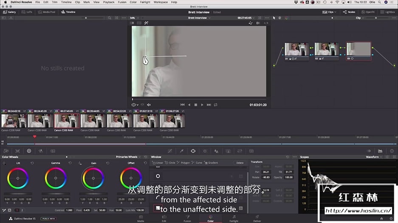Viewport: 398px width, 223px height.
Task: Open Window palette options menu
Action: pos(294,157)
